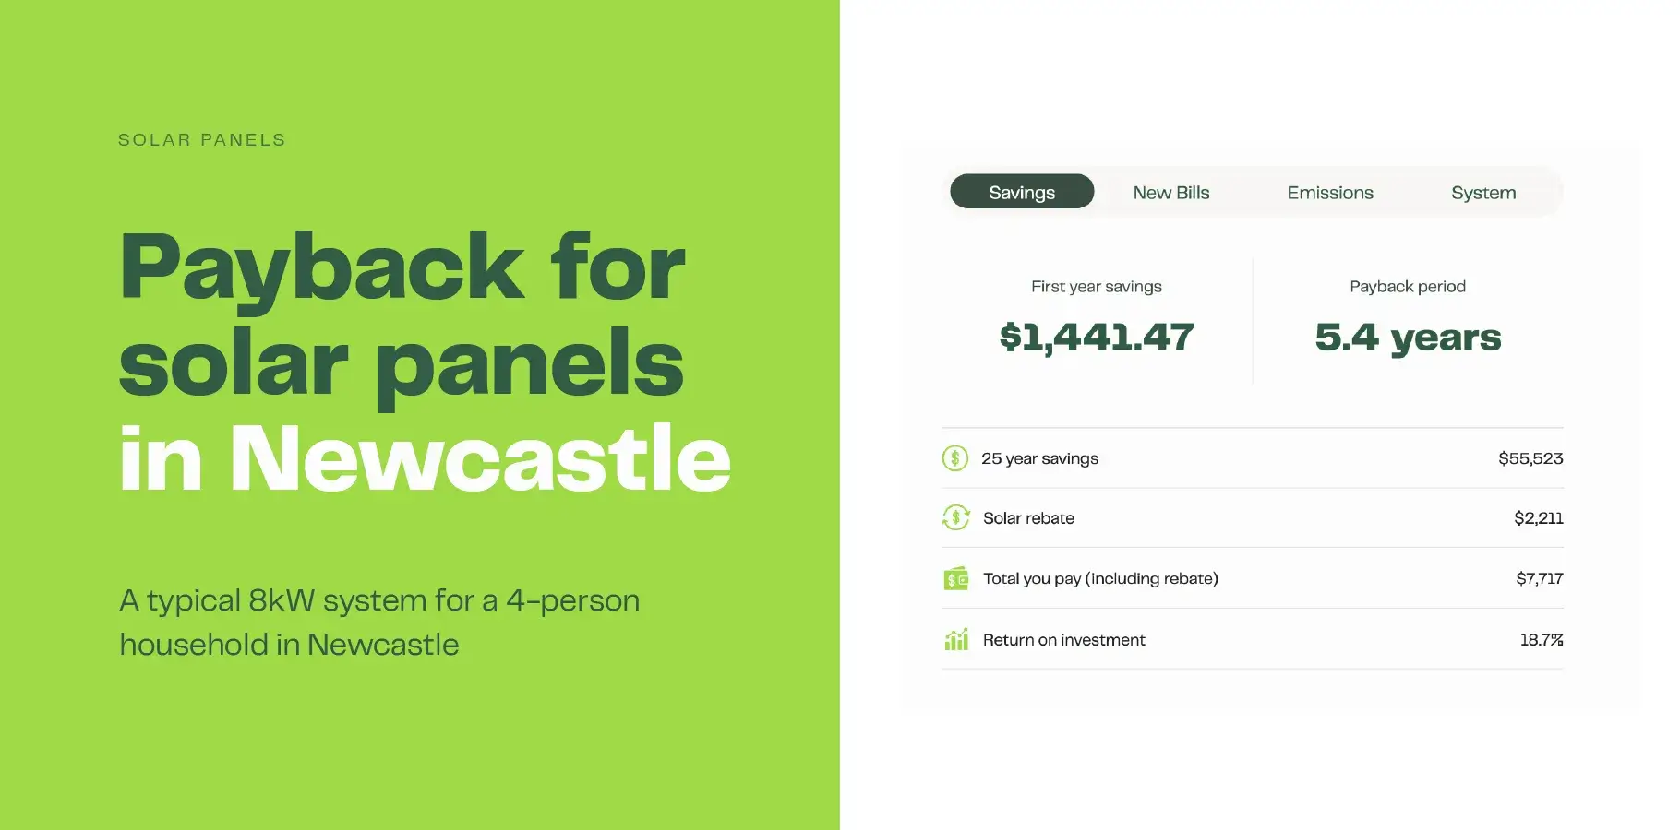Viewport: 1680px width, 830px height.
Task: Click the "Payback period" label
Action: (x=1407, y=287)
